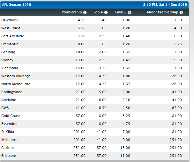Viewport: 194px width, 162px height.
Task: Select St Kilda Final 8 odds 7.00
Action: [x=126, y=132]
